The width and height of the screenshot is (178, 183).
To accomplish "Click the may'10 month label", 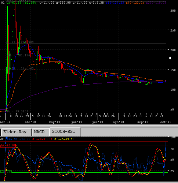I will (x=54, y=122).
